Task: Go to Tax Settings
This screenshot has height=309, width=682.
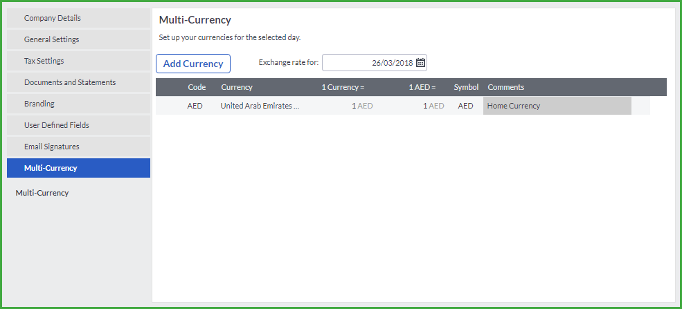Action: point(79,61)
